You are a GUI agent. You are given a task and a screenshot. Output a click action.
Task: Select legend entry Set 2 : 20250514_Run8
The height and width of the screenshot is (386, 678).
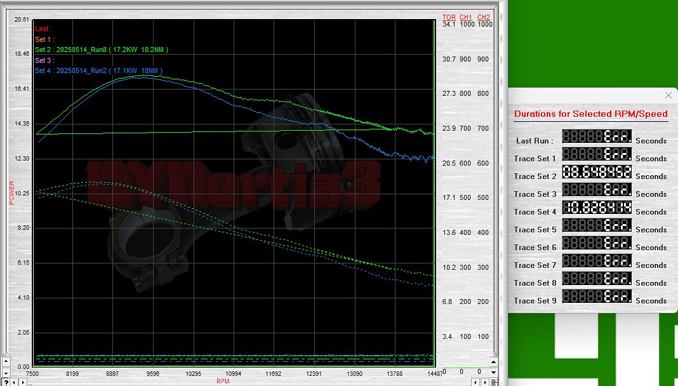coord(102,50)
